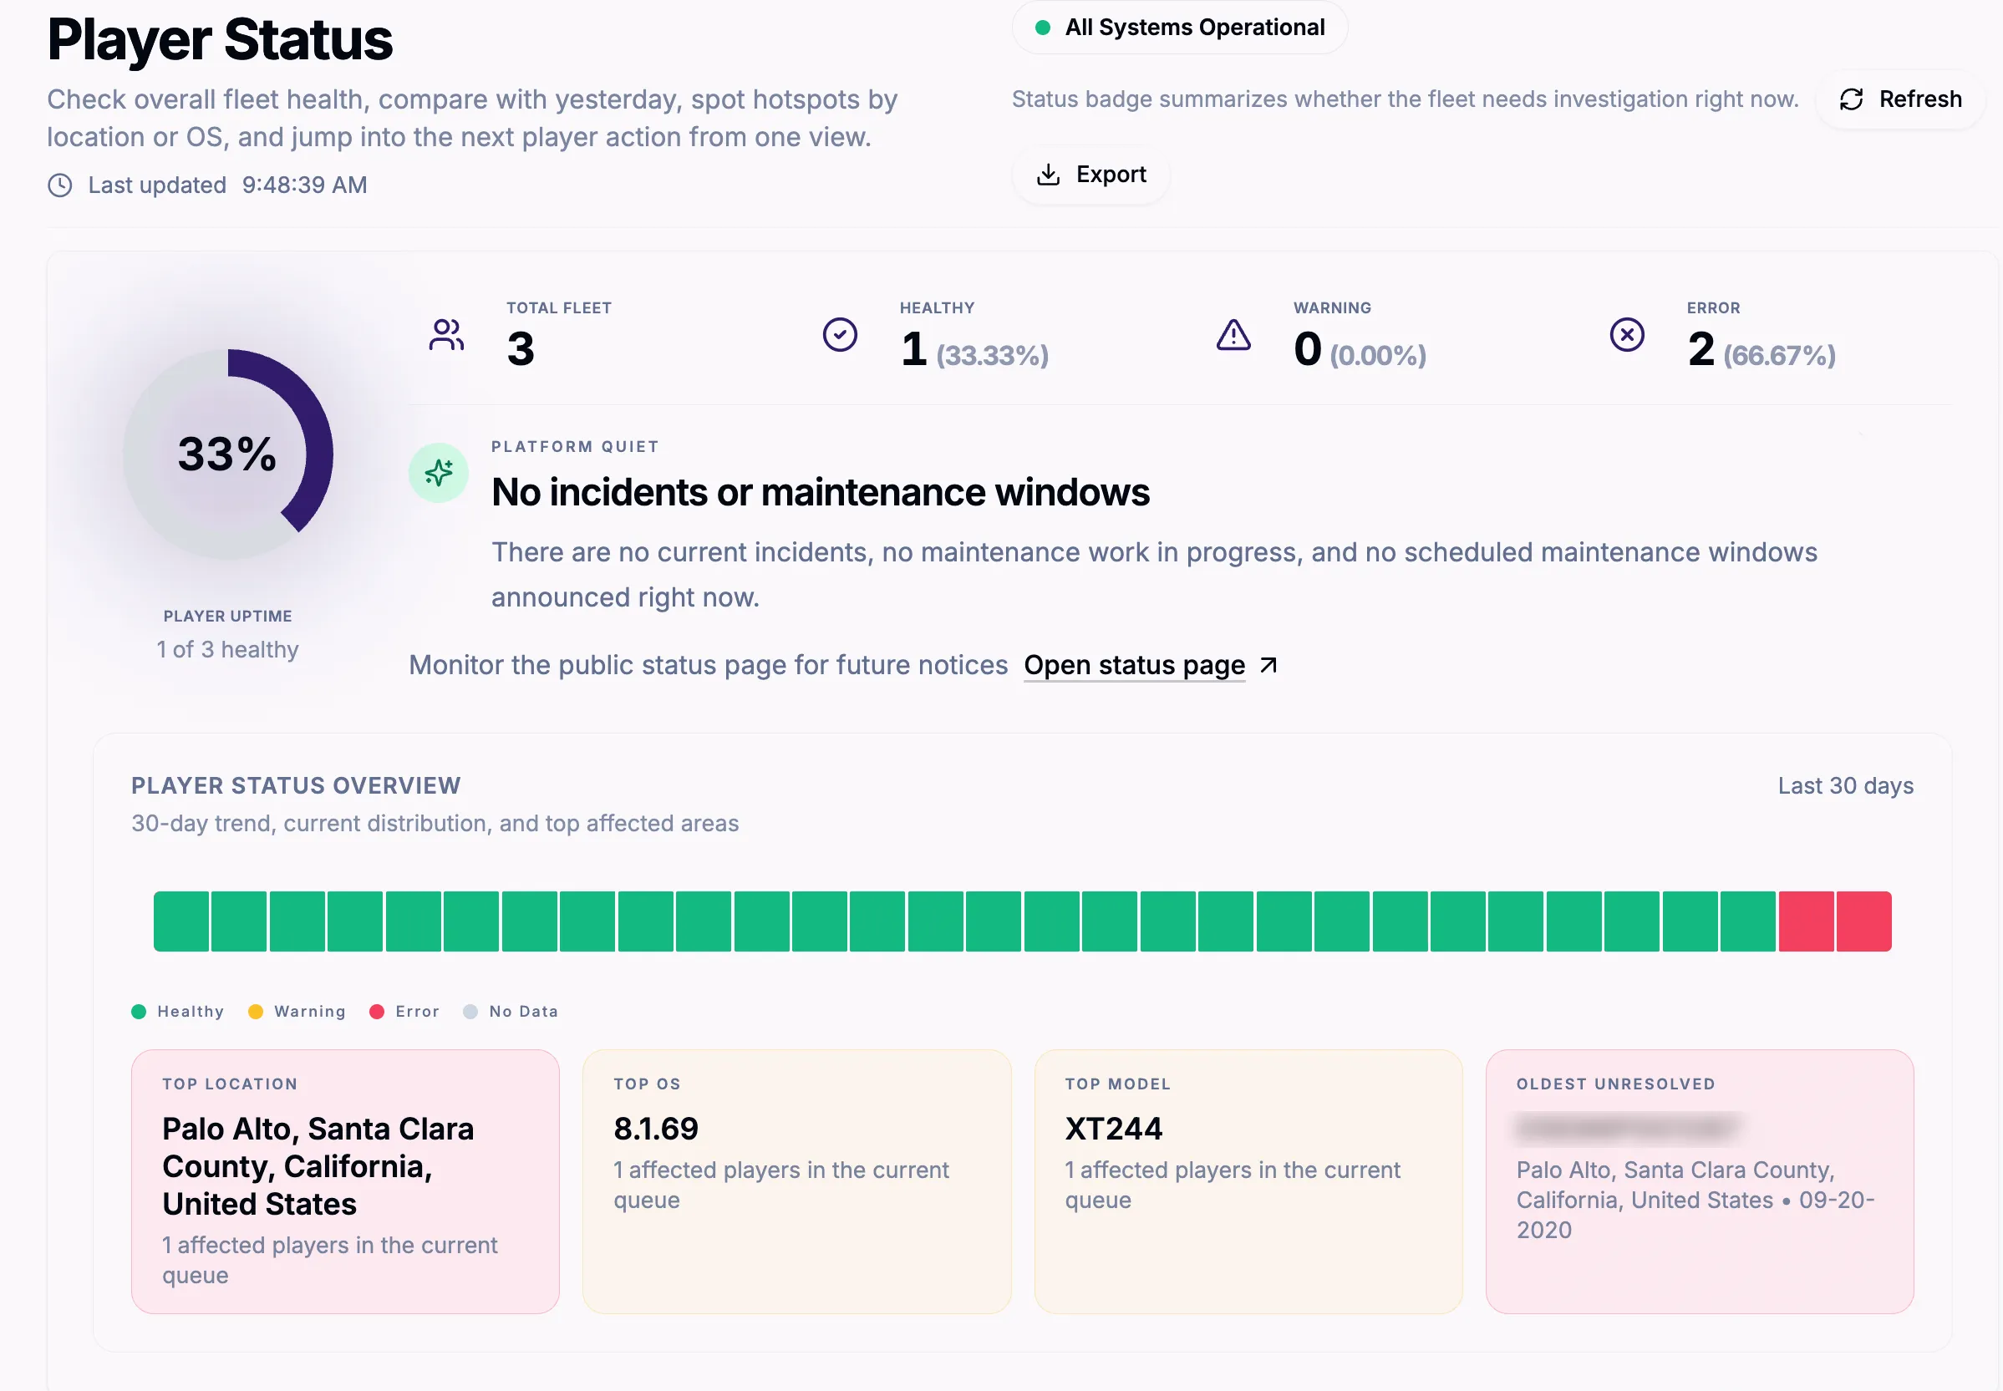Click the All Systems Operational status badge
Screen dimensions: 2003x1391
click(x=1179, y=27)
